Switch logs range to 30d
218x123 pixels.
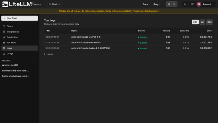point(209,22)
